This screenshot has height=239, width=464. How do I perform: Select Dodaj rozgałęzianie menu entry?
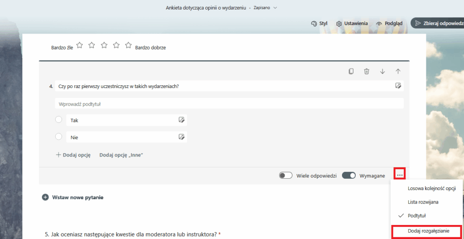pos(428,231)
